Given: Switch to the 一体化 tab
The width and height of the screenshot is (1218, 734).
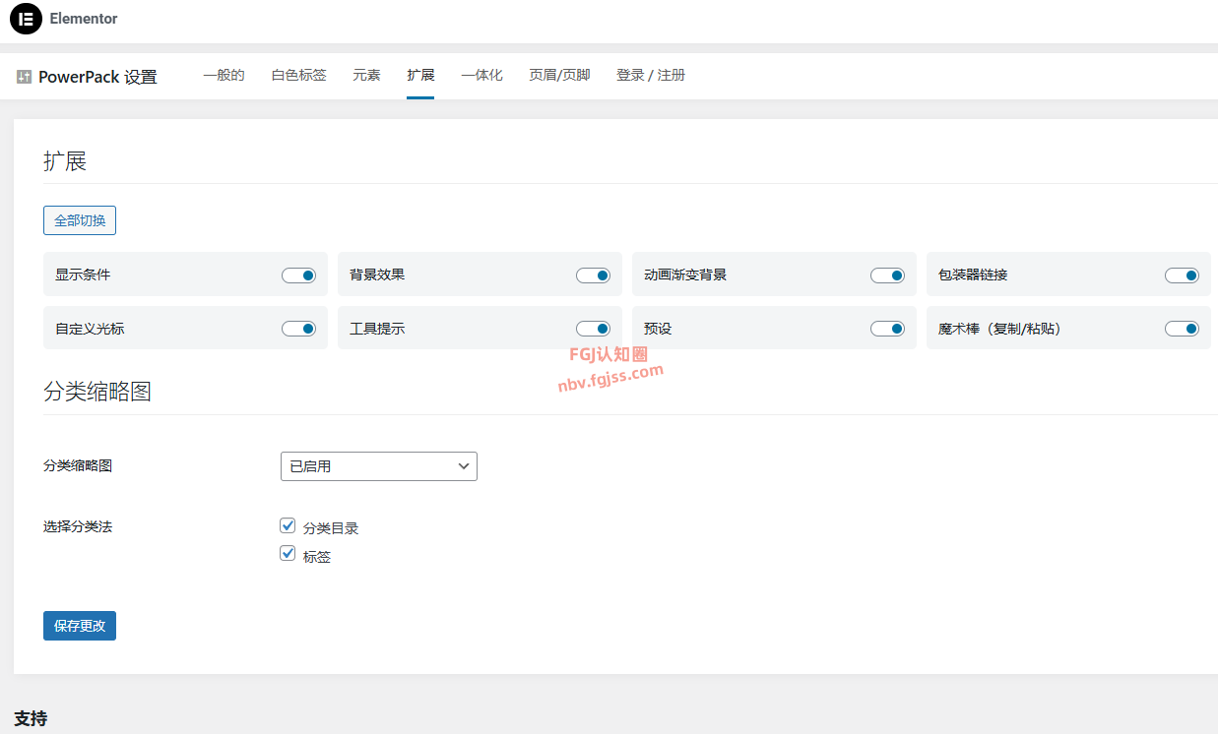Looking at the screenshot, I should tap(481, 75).
